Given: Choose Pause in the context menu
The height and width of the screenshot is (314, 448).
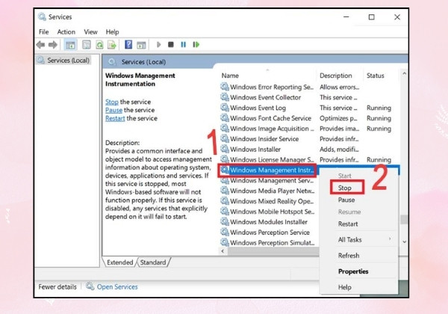Looking at the screenshot, I should click(x=346, y=200).
